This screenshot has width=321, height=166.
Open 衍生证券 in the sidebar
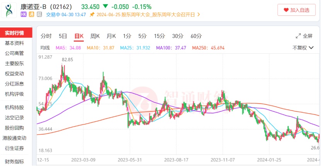coord(14,148)
